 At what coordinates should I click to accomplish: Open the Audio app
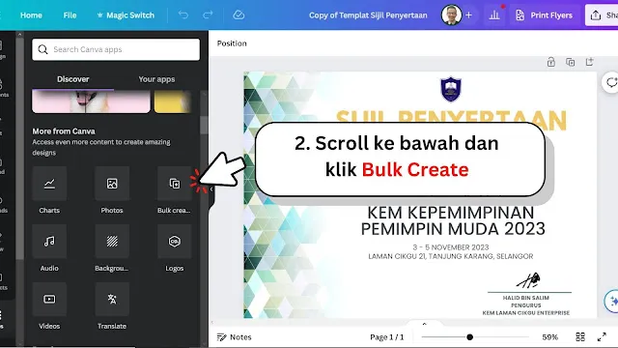coord(49,242)
